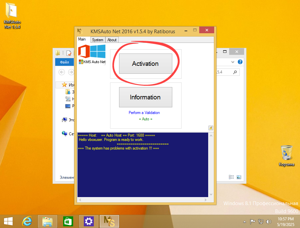Click the Information button
This screenshot has width=300, height=228.
(x=145, y=97)
